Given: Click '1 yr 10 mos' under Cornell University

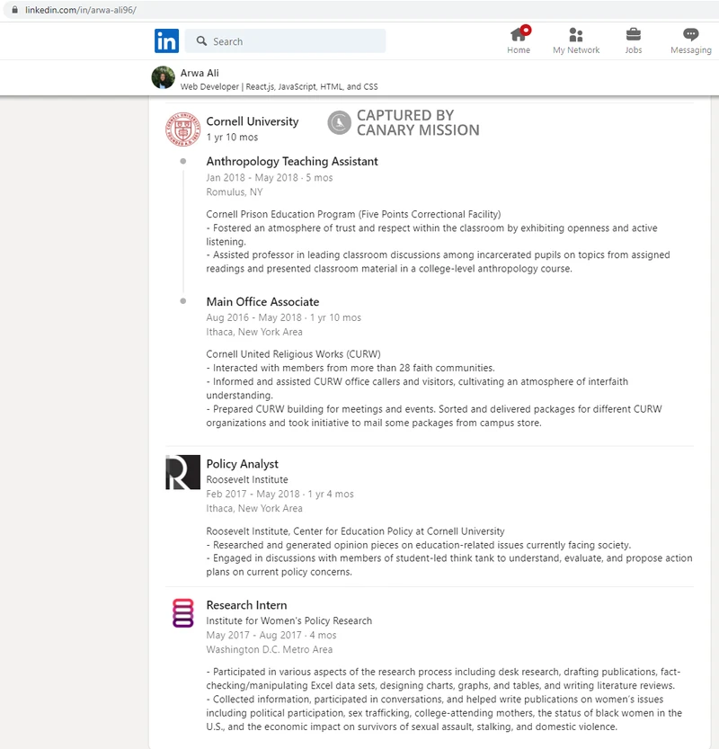Looking at the screenshot, I should click(232, 137).
